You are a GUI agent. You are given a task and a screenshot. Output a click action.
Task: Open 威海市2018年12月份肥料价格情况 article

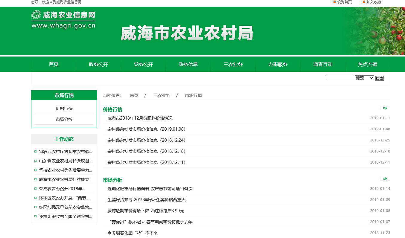[x=140, y=118]
